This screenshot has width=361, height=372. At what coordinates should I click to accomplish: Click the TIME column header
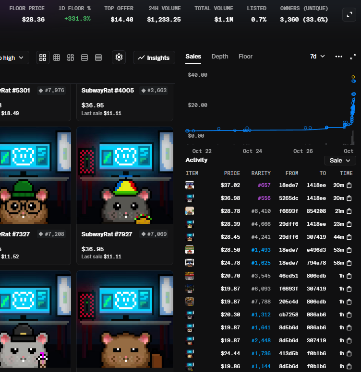click(x=346, y=173)
